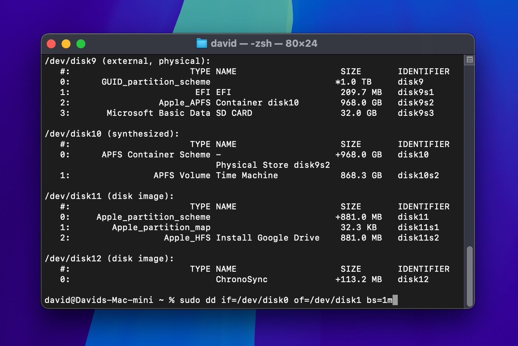Click the "/dev/disk10 (synthesized)" header line
The height and width of the screenshot is (346, 518).
click(x=112, y=134)
